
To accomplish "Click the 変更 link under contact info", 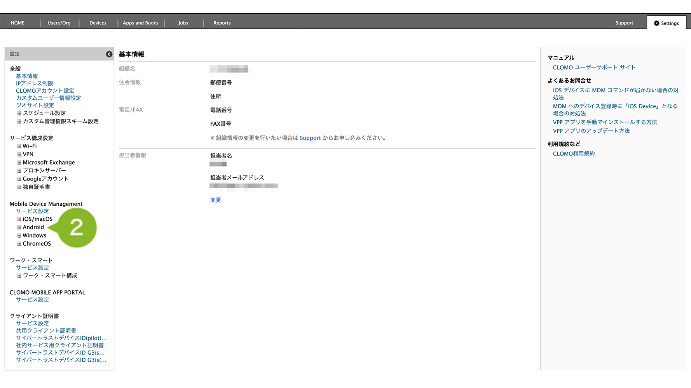I will [x=216, y=200].
